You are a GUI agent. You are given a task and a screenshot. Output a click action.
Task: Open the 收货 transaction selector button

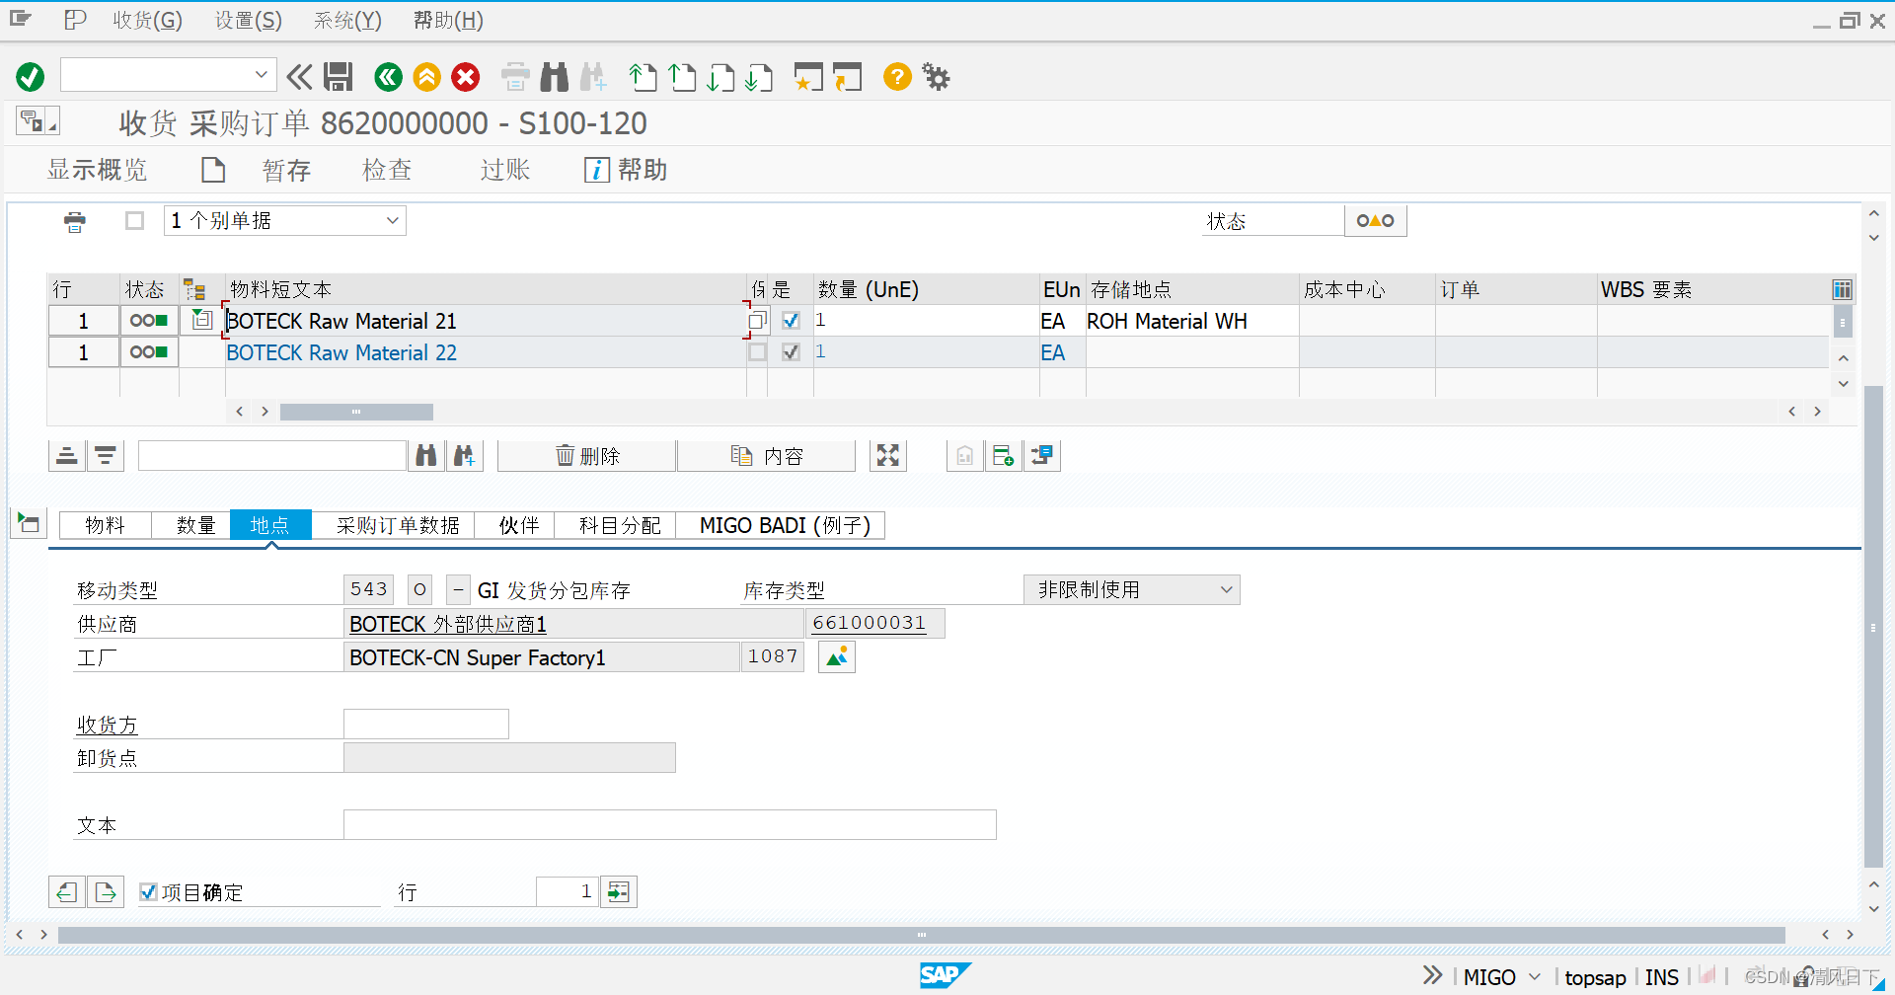click(x=38, y=121)
